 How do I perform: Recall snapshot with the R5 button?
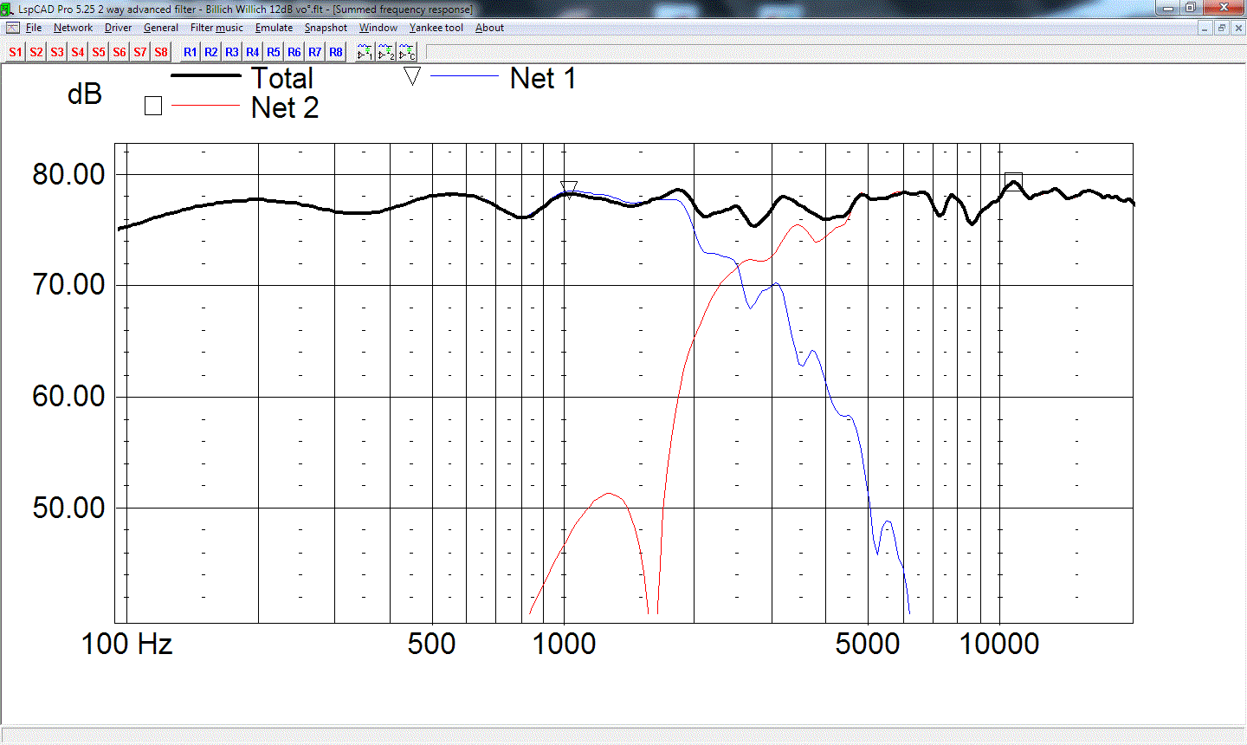(274, 52)
